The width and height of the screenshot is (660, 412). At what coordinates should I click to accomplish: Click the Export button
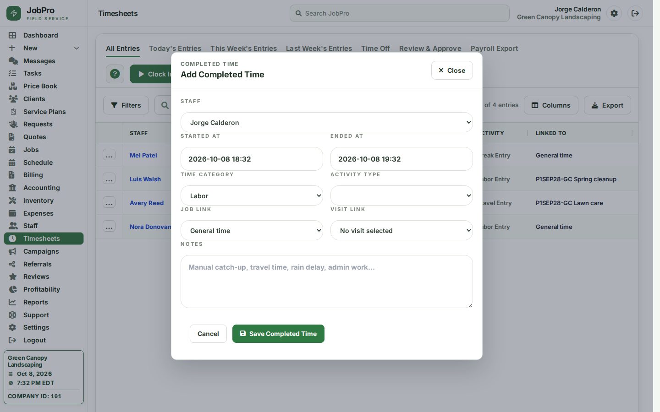[607, 105]
